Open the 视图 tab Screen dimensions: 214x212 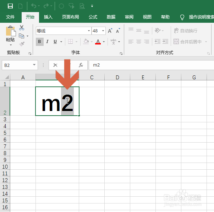[x=147, y=17]
